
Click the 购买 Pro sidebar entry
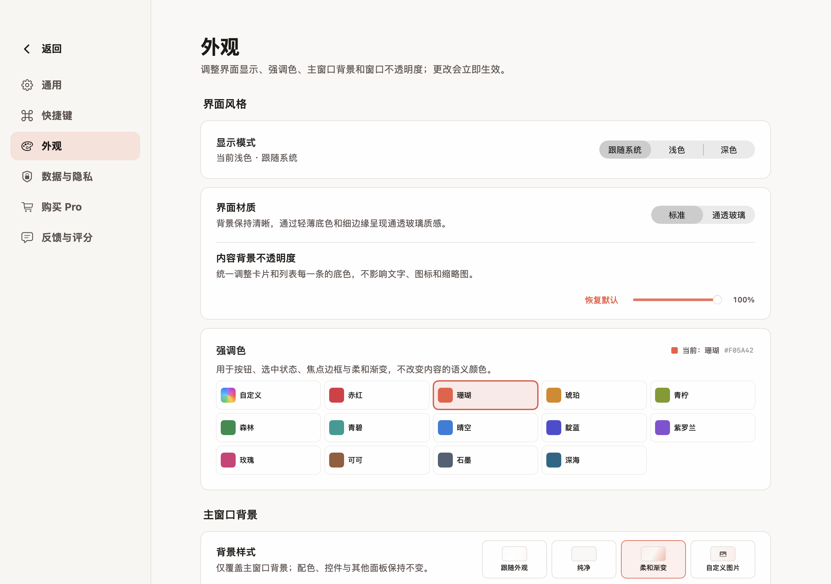click(x=75, y=207)
